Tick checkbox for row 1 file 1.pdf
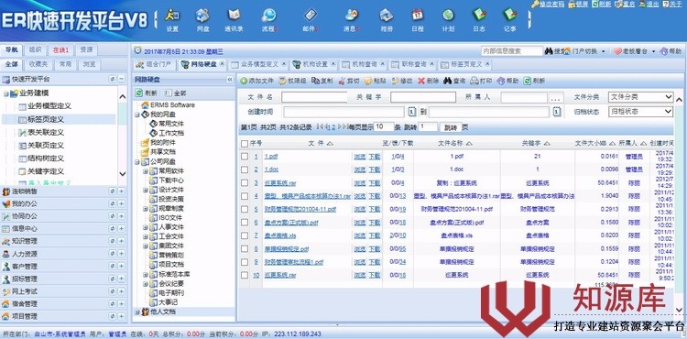 (245, 156)
